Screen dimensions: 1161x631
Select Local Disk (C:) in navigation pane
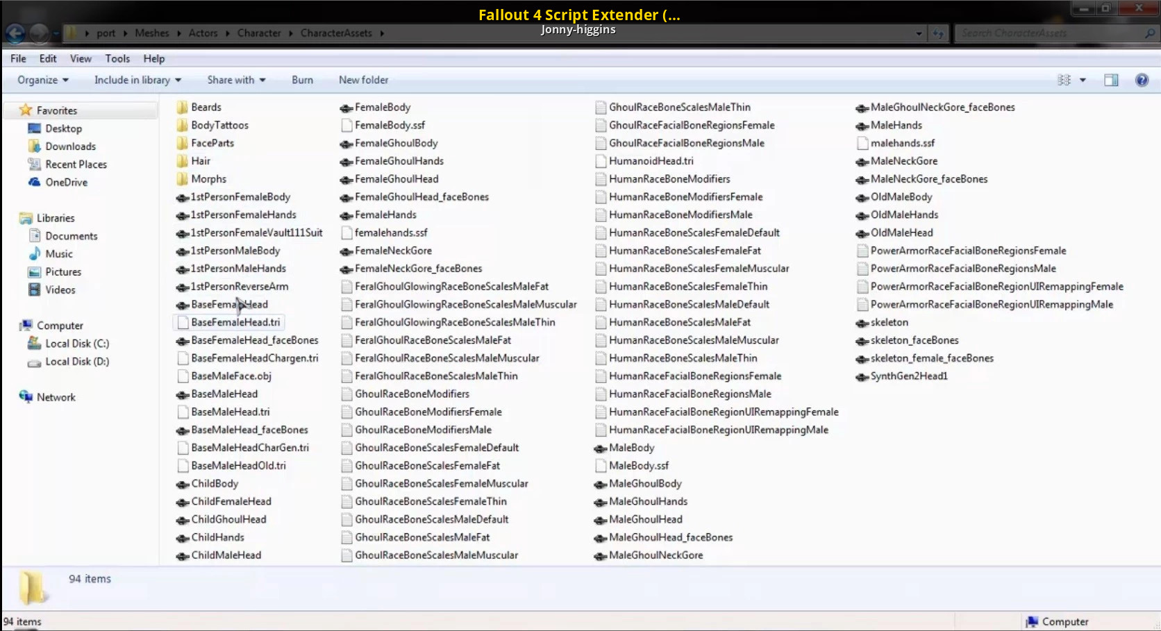(76, 343)
